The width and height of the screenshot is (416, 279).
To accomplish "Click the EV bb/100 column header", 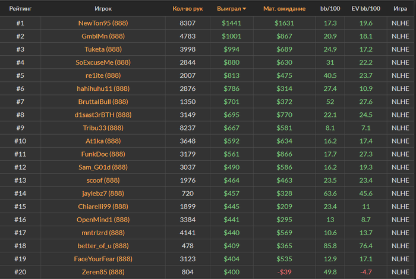I will click(365, 9).
